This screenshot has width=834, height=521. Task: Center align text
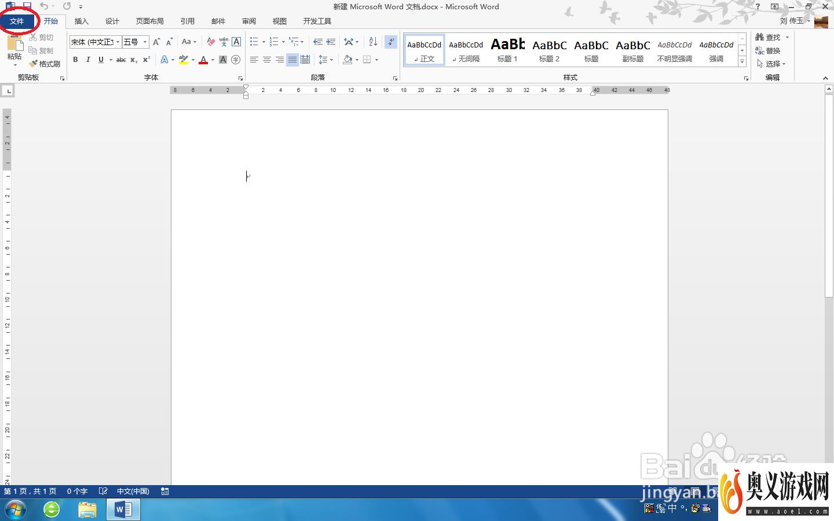click(x=267, y=60)
